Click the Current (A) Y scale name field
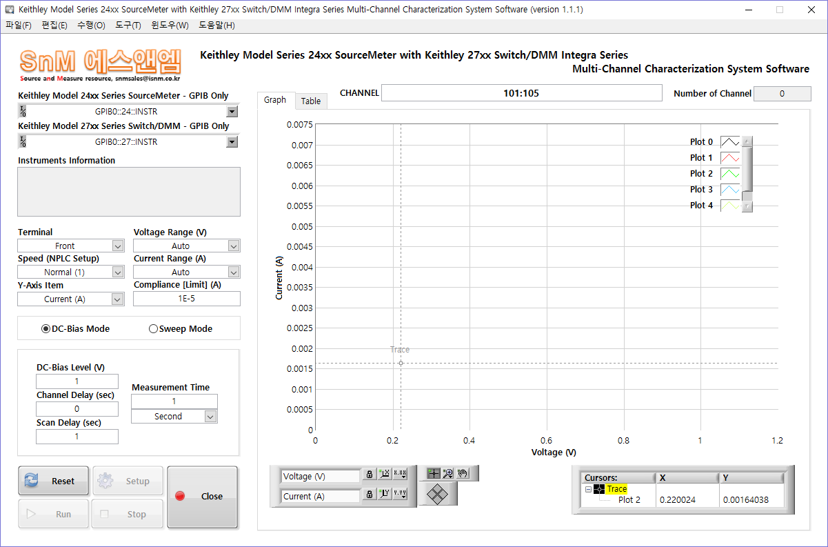 click(x=321, y=496)
